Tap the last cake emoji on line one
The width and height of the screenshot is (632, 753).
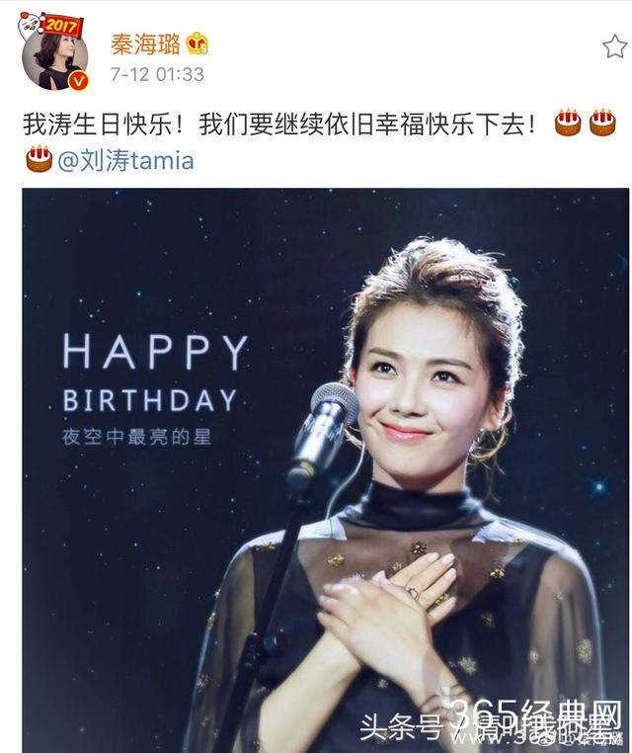pyautogui.click(x=602, y=123)
